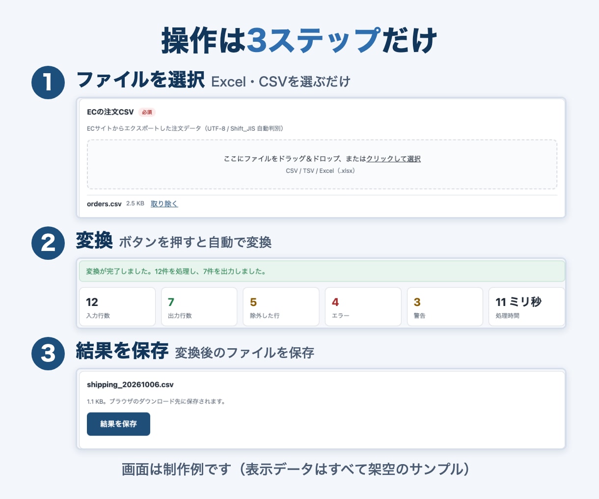
Task: Select the 処理時間 card showing 11 ミリ秒
Action: coord(527,307)
